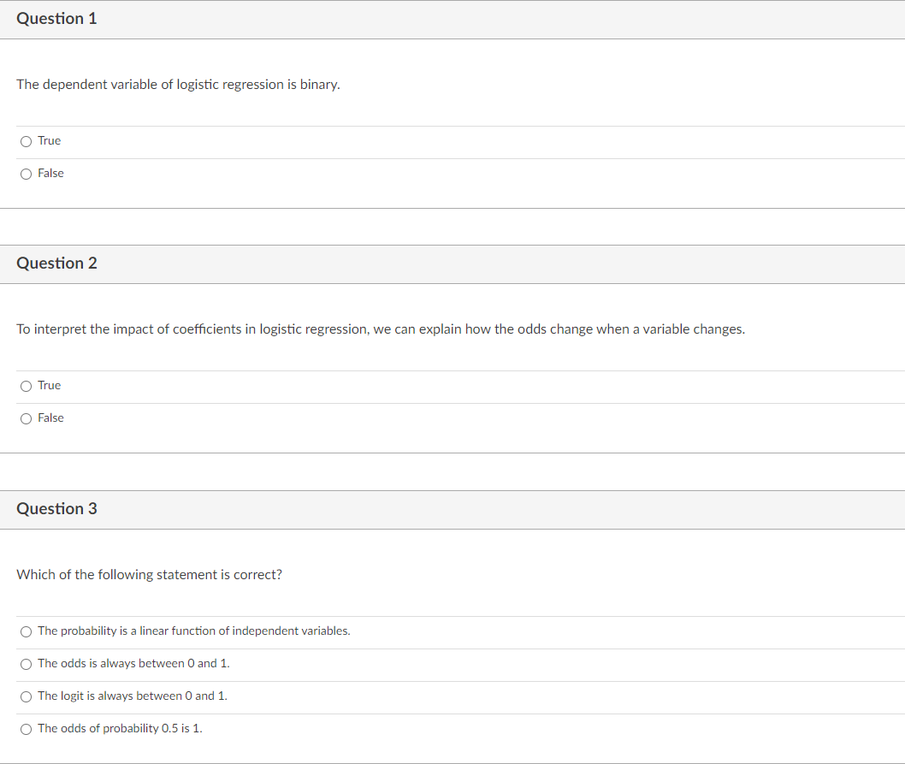Click the Question 2 header

(57, 264)
